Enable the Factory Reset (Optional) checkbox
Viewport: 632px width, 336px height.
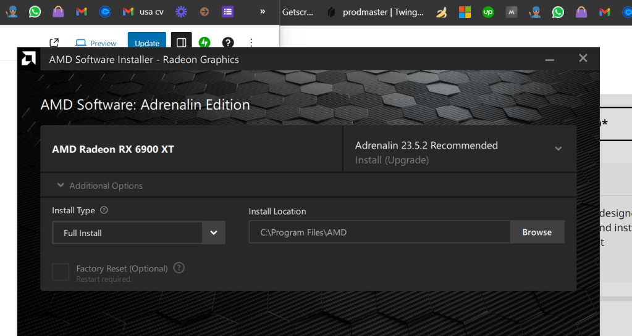pos(61,272)
